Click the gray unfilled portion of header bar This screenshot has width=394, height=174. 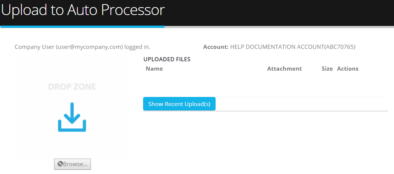[x=279, y=27]
